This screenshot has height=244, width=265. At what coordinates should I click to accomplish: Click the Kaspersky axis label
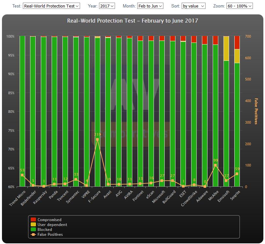40,197
